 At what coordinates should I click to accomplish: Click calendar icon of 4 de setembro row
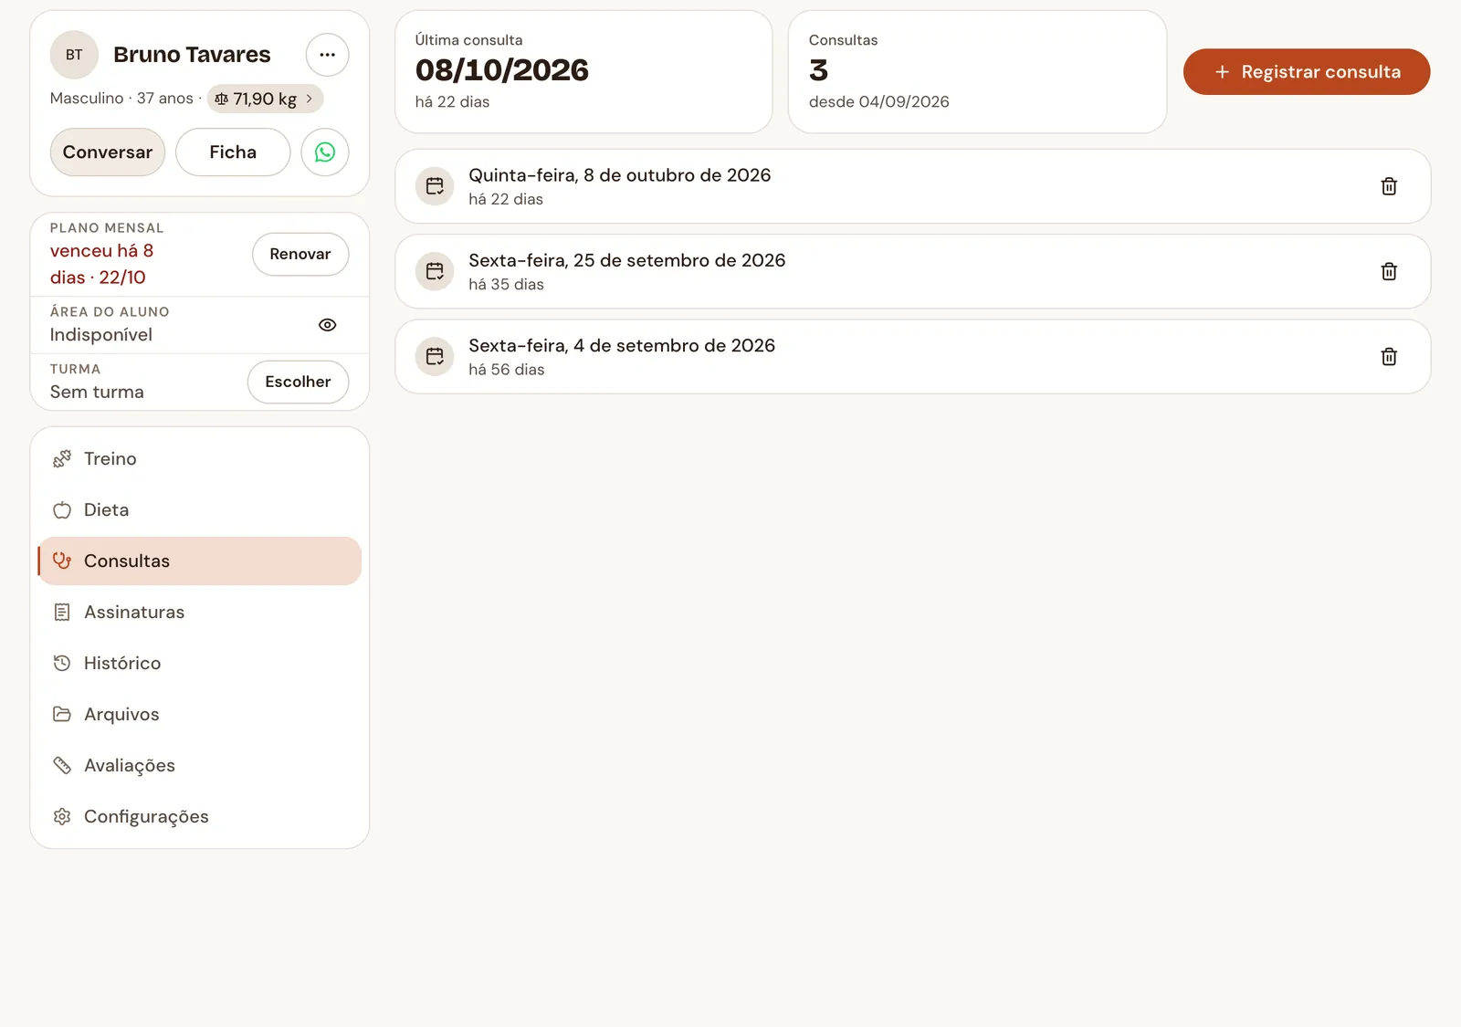(435, 357)
